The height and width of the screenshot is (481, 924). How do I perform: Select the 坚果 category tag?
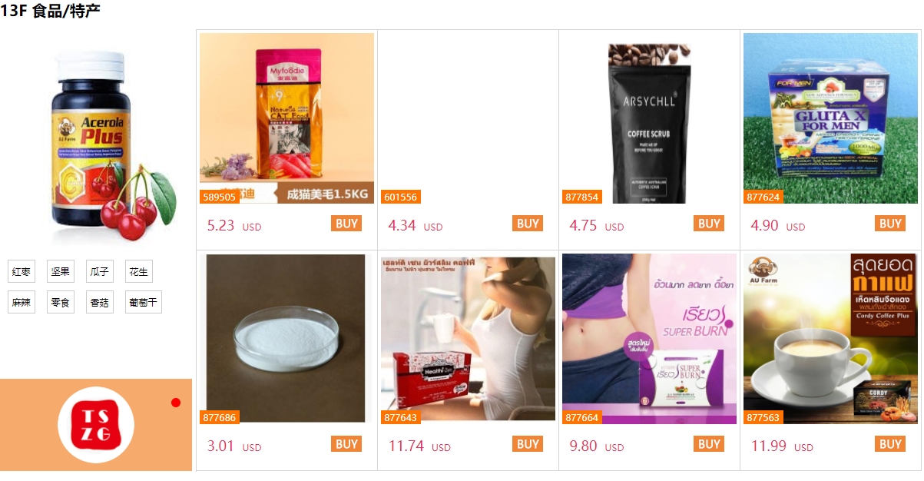tap(60, 271)
